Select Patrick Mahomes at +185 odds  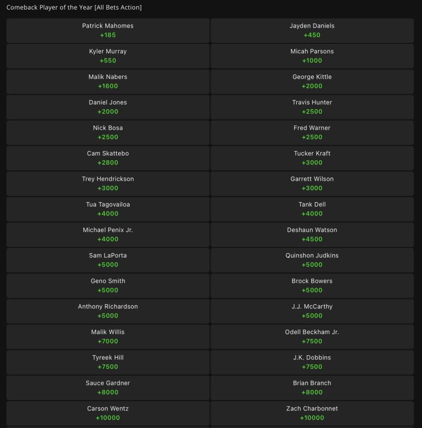coord(108,31)
